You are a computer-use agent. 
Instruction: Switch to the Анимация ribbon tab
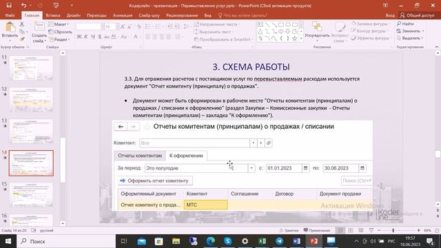click(x=123, y=15)
